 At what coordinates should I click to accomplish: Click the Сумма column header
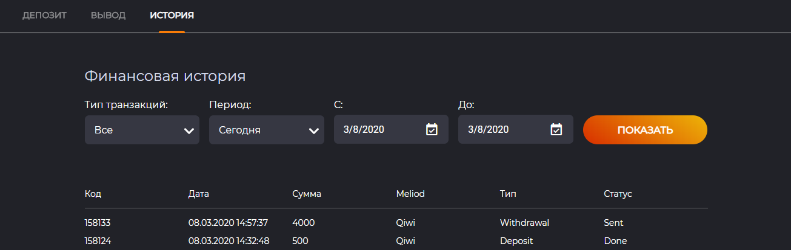[306, 194]
